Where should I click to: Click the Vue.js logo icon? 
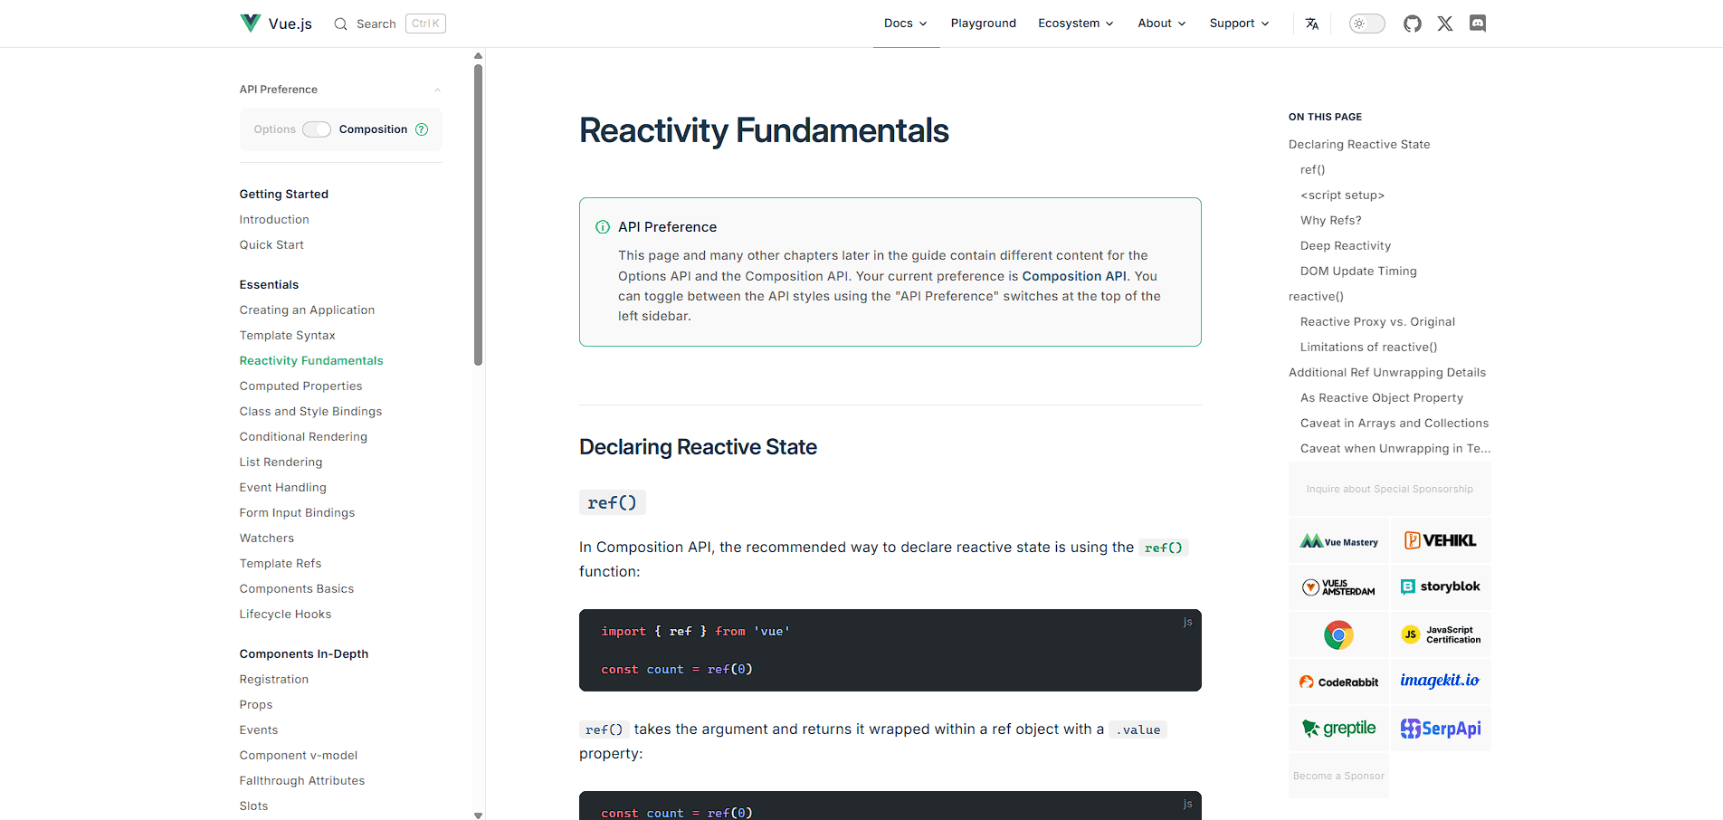coord(250,24)
